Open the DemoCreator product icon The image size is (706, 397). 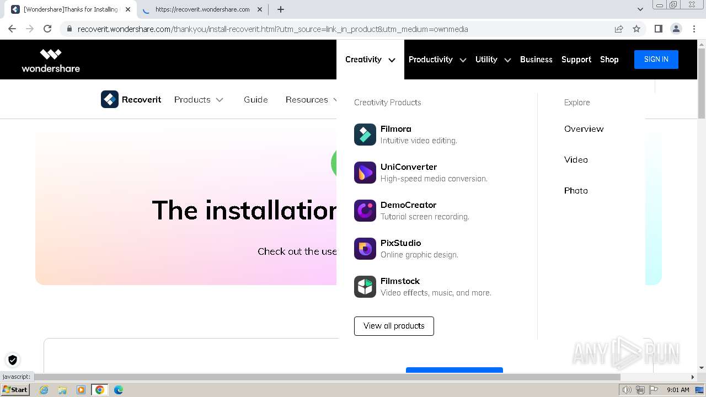pos(365,211)
